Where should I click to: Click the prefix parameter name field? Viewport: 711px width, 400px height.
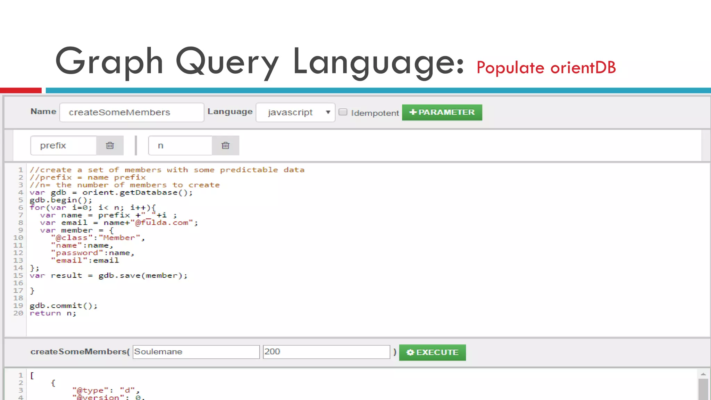[64, 145]
